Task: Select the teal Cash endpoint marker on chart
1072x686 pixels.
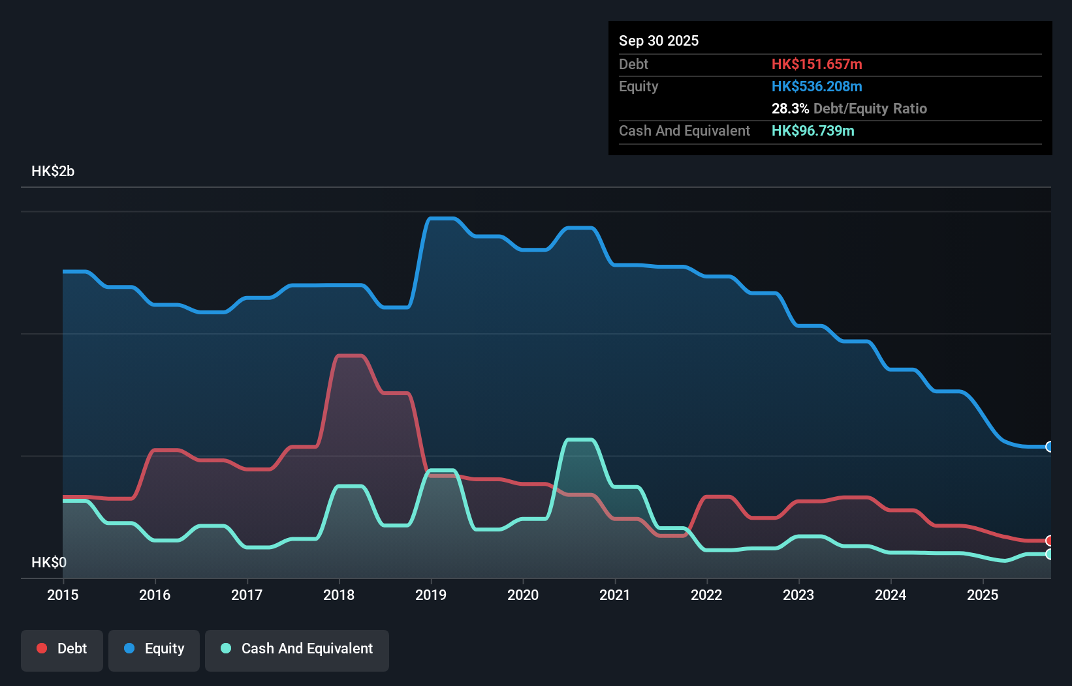Action: click(x=1050, y=554)
